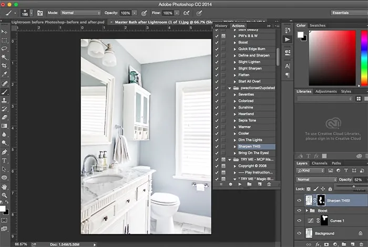368x247 pixels.
Task: Switch to the History tab
Action: click(x=221, y=26)
